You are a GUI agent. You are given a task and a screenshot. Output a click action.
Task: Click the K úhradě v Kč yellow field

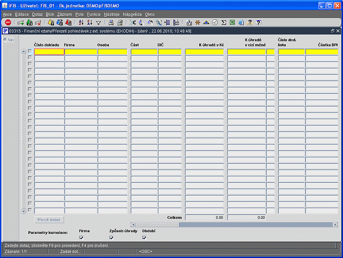point(204,52)
